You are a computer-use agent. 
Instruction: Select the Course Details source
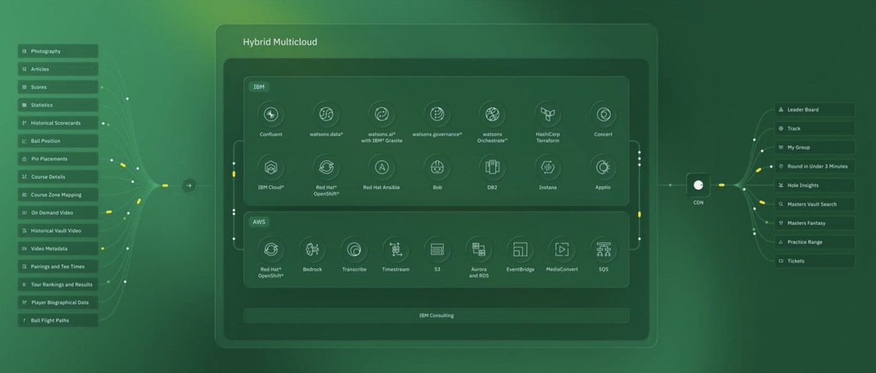58,177
